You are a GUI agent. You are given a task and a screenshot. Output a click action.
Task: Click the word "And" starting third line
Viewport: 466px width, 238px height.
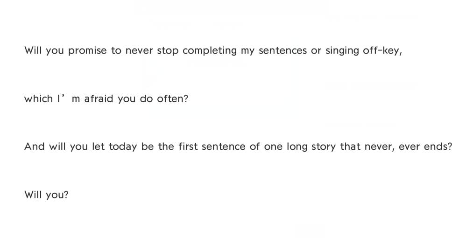pos(35,147)
